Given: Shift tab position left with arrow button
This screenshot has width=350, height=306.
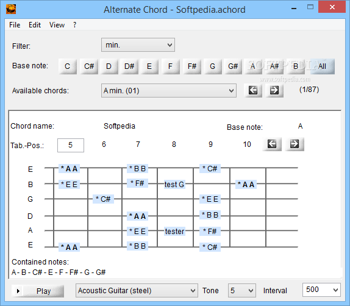Looking at the screenshot, I should click(x=272, y=144).
